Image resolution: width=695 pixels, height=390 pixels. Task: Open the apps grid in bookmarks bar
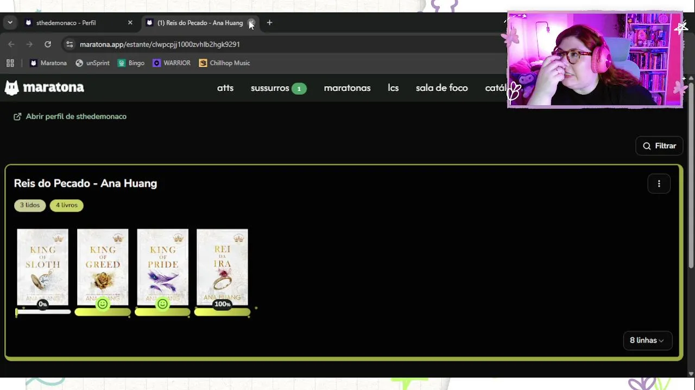pyautogui.click(x=10, y=63)
